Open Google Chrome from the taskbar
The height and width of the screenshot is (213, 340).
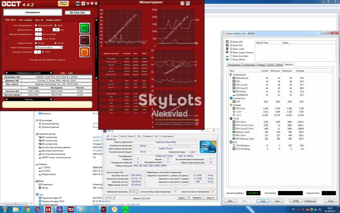(x=27, y=210)
